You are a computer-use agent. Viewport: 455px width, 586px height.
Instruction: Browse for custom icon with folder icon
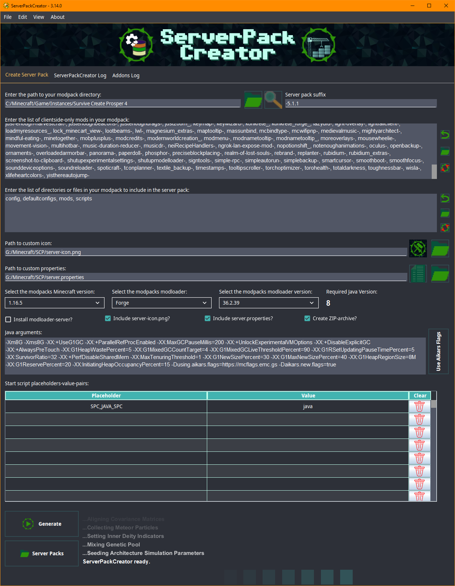coord(440,248)
